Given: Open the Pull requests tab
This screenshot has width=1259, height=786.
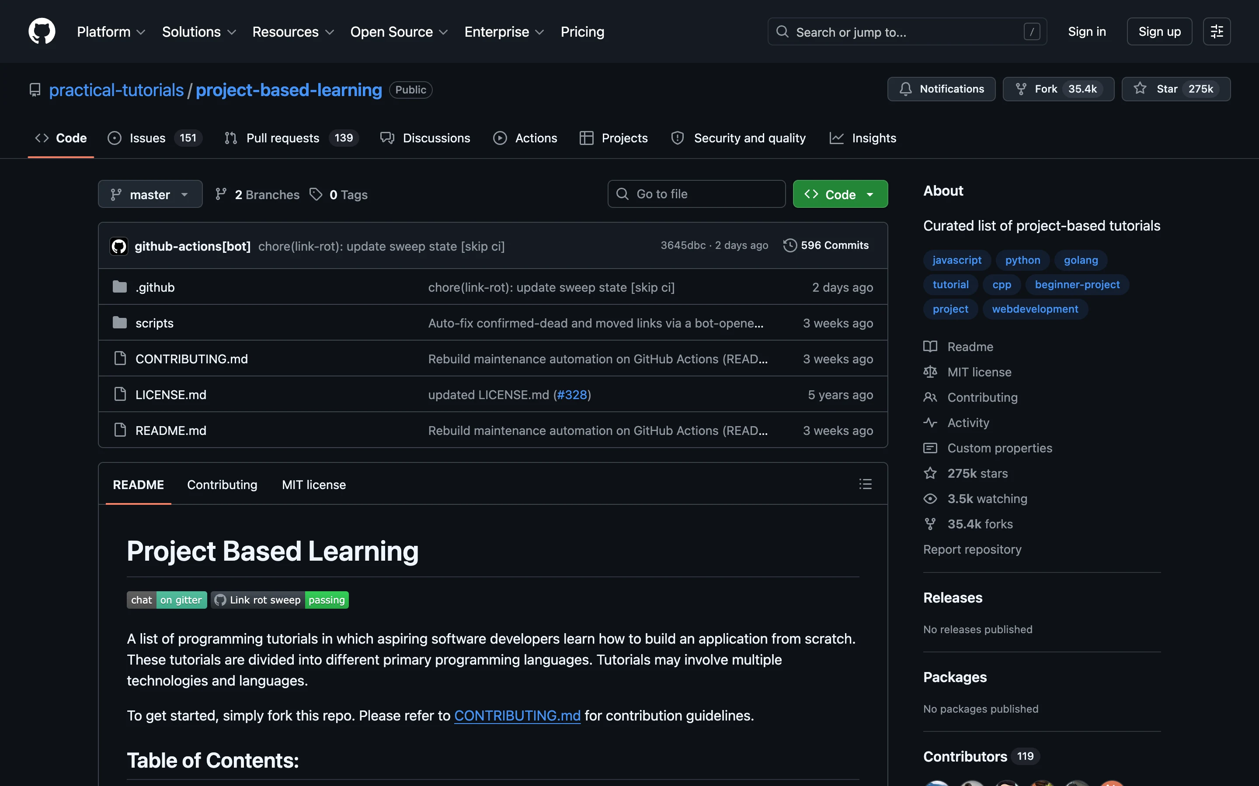Looking at the screenshot, I should (291, 138).
